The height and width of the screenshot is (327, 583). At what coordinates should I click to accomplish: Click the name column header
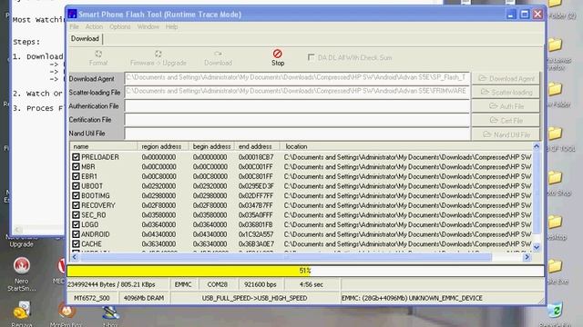tap(104, 146)
